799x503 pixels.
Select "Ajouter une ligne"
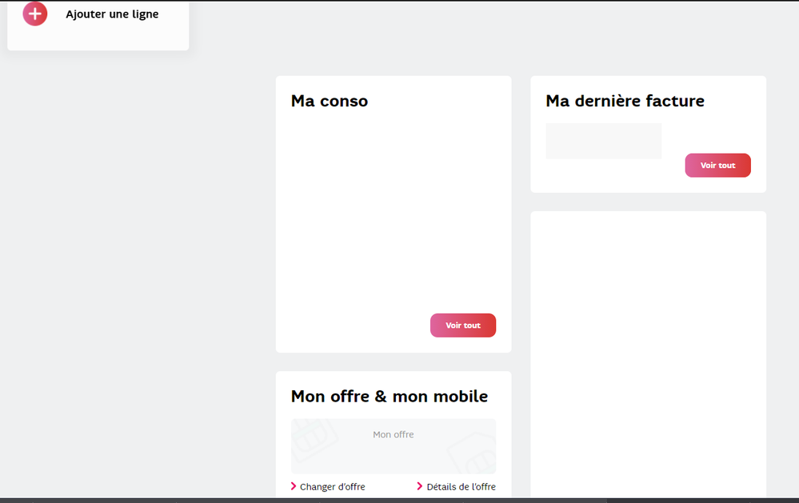112,14
